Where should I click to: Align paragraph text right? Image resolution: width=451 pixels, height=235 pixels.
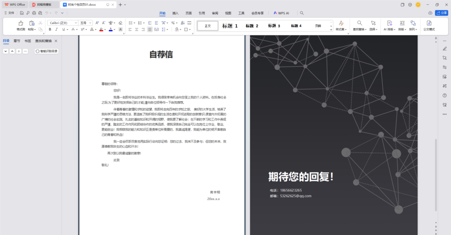(x=143, y=29)
